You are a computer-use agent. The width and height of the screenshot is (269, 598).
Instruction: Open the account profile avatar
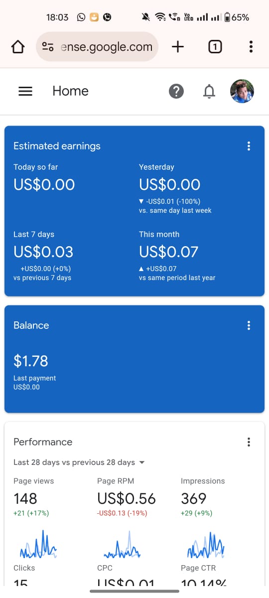coord(242,91)
